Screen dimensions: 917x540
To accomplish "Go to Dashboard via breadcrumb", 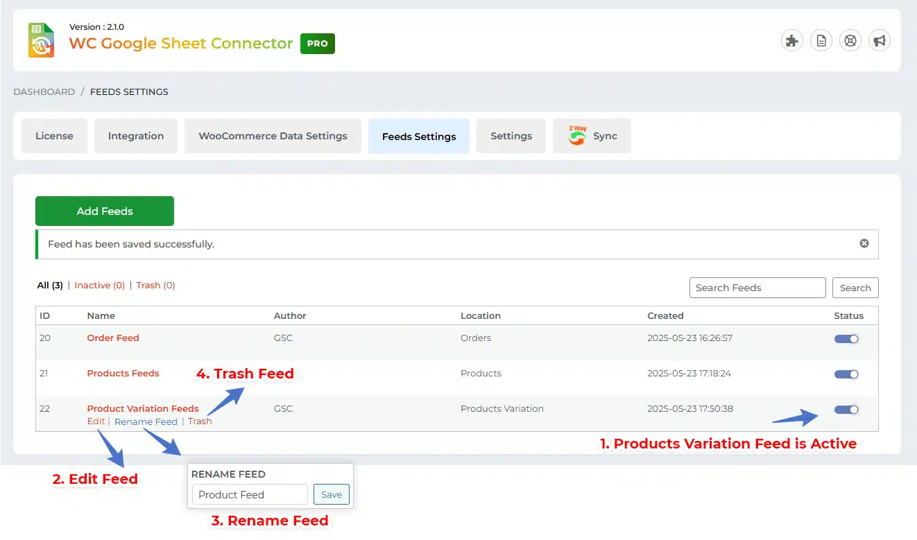I will pos(44,92).
